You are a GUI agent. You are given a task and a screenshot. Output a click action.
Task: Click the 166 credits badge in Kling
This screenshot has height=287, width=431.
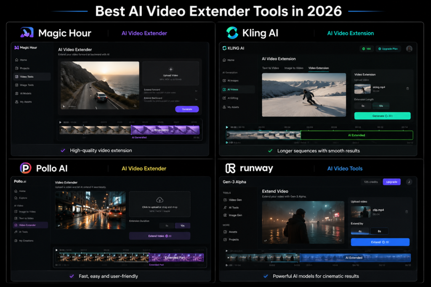(x=367, y=49)
